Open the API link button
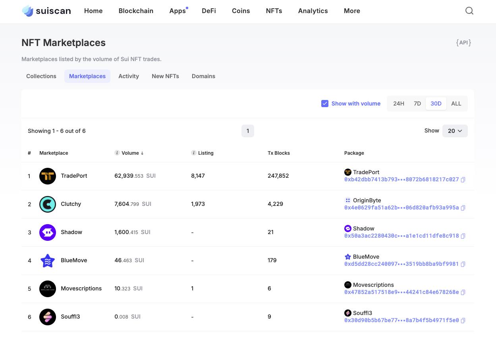The width and height of the screenshot is (496, 340). click(x=463, y=42)
